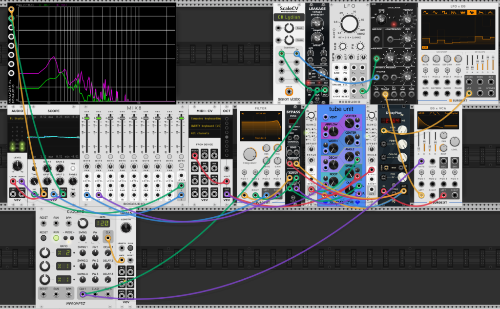The height and width of the screenshot is (309, 500).
Task: Open the LP 24 dB filter type selector
Action: 261,114
